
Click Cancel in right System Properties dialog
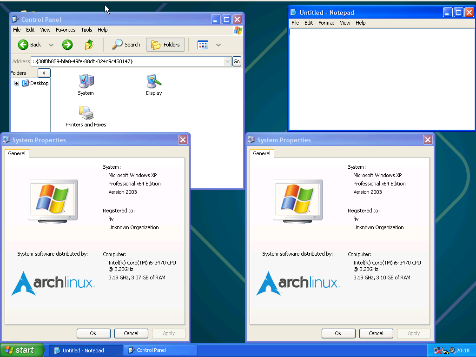pos(376,333)
